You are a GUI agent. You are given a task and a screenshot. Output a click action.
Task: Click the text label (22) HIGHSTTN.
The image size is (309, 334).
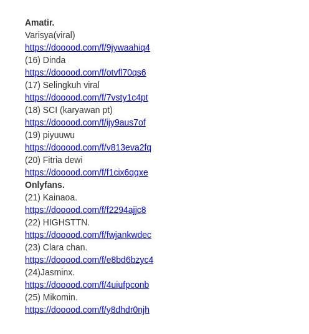(x=57, y=222)
